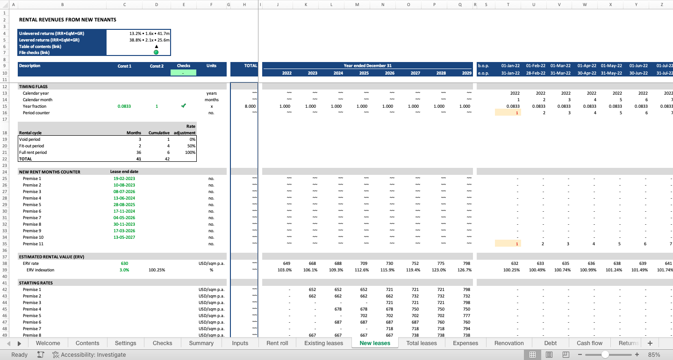Click the Ready status indicator
This screenshot has height=360, width=673.
click(x=19, y=355)
